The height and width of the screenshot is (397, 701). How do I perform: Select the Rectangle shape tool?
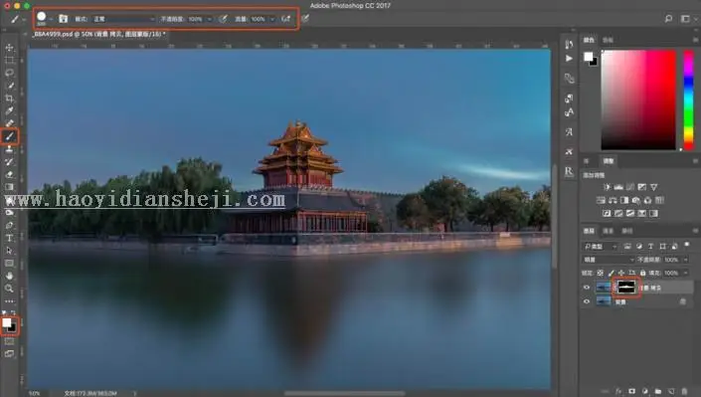(x=9, y=264)
